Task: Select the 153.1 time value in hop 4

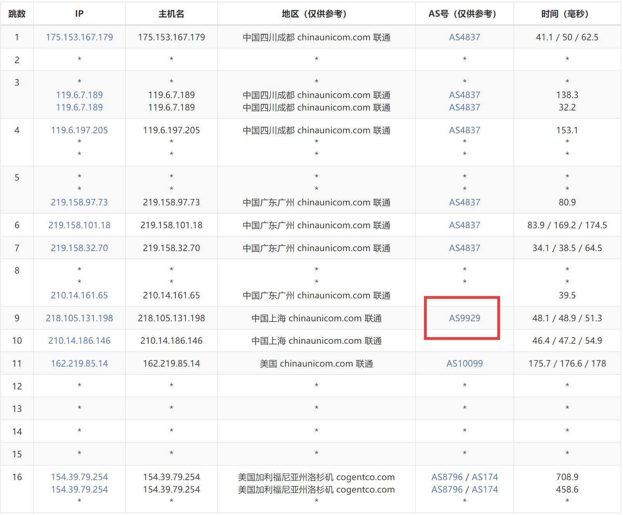Action: 567,130
